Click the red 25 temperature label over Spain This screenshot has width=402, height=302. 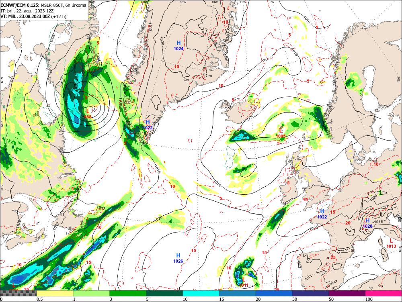333,257
